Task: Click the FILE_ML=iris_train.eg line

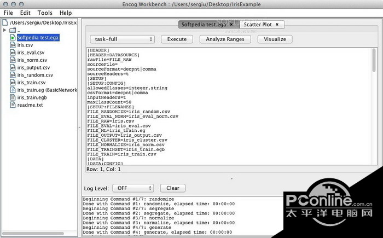Action: pos(116,131)
